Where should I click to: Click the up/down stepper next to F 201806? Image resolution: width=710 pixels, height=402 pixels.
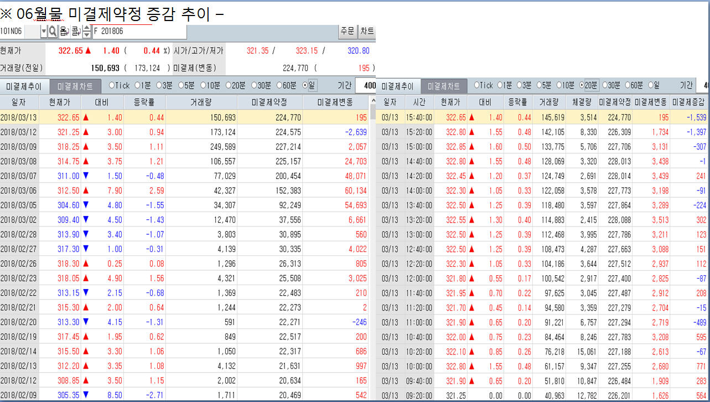click(x=86, y=32)
